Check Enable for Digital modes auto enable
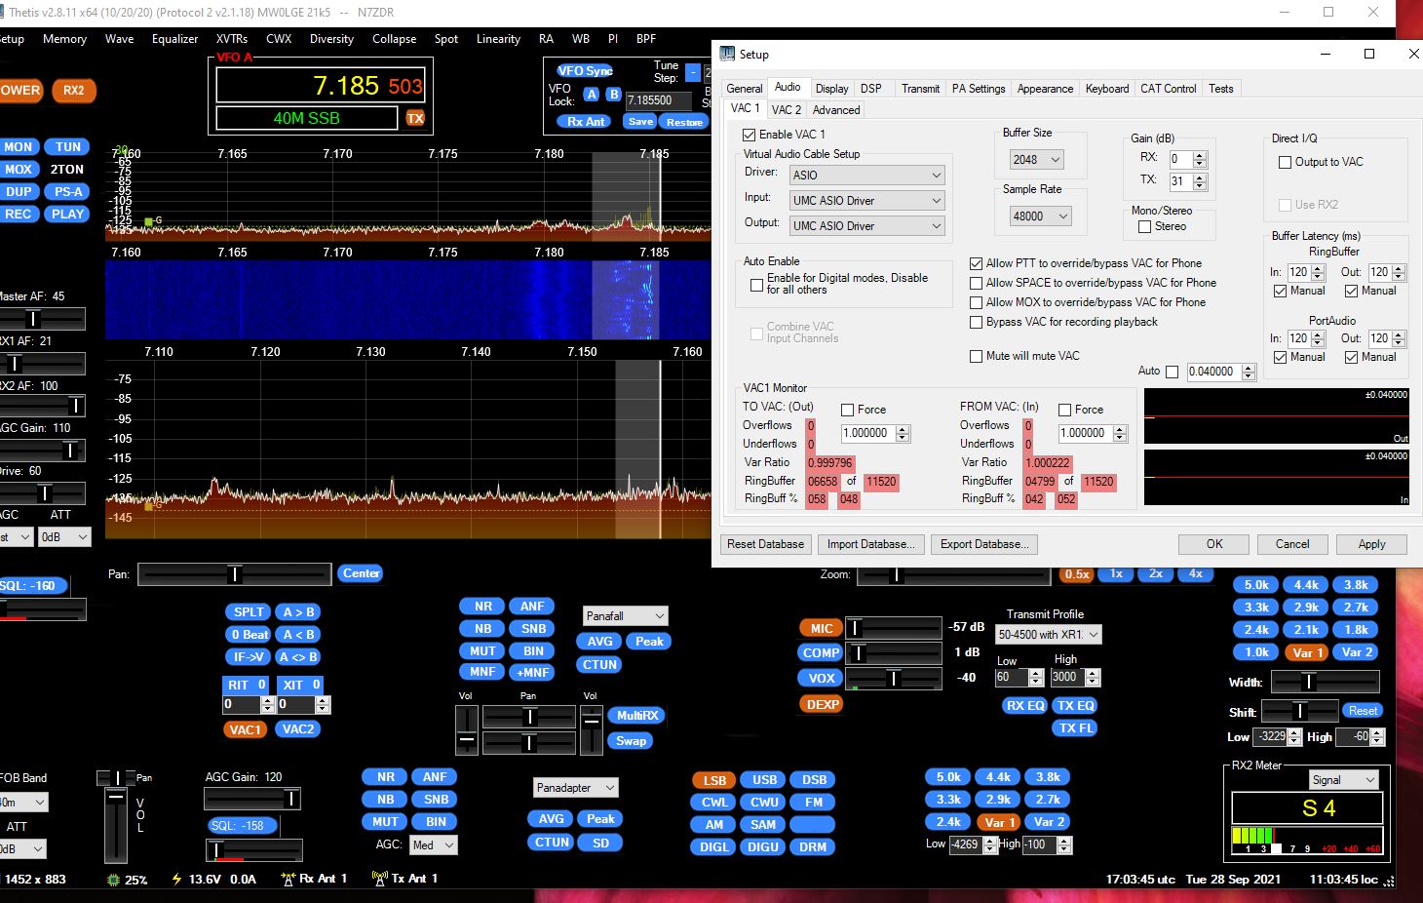 coord(756,285)
